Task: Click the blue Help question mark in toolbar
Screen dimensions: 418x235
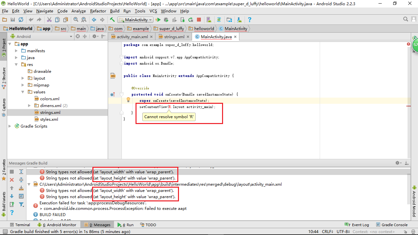Action: click(x=250, y=20)
